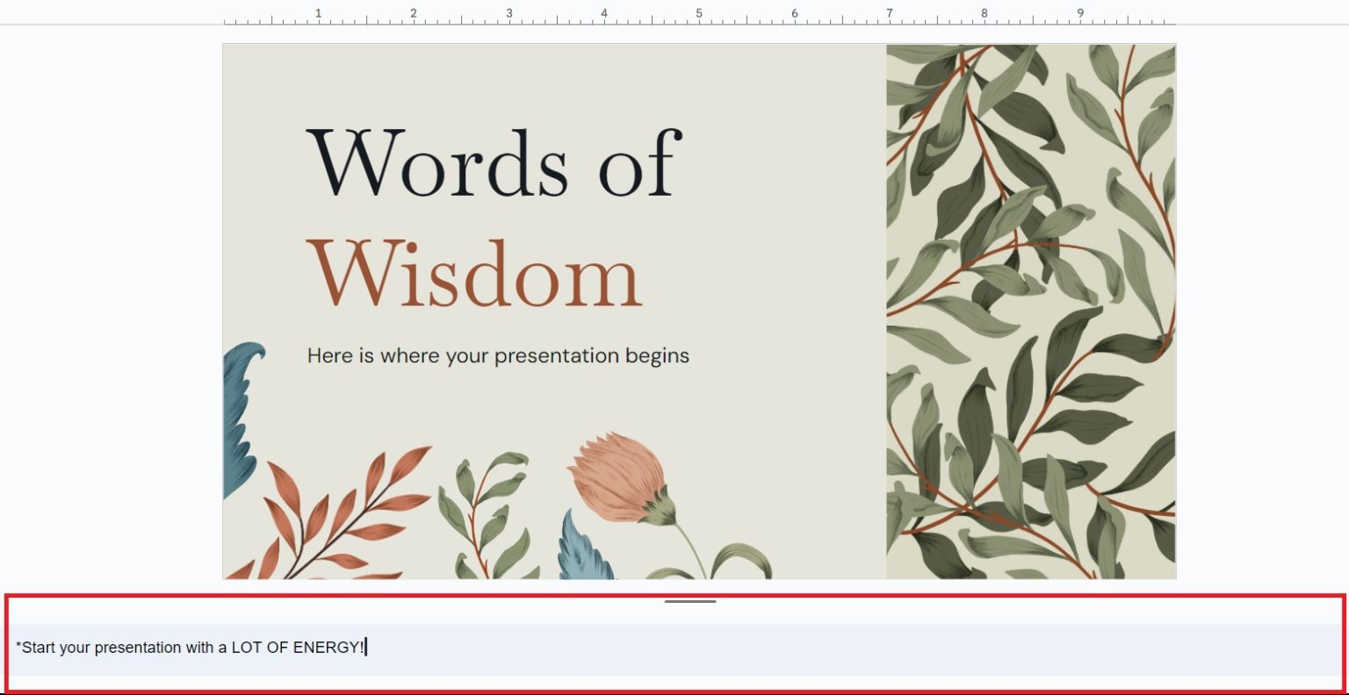Click the ruler at the 5-inch mark

pyautogui.click(x=700, y=13)
